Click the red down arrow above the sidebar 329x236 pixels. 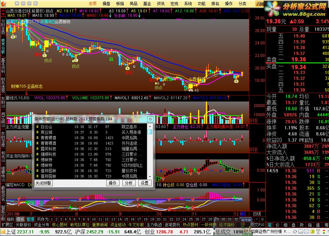[3, 15]
